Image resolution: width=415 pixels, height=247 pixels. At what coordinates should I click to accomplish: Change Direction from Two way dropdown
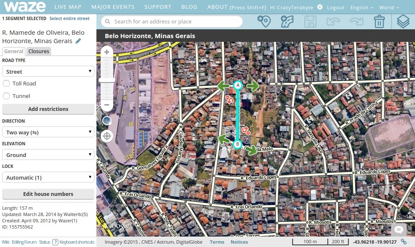[x=48, y=132]
